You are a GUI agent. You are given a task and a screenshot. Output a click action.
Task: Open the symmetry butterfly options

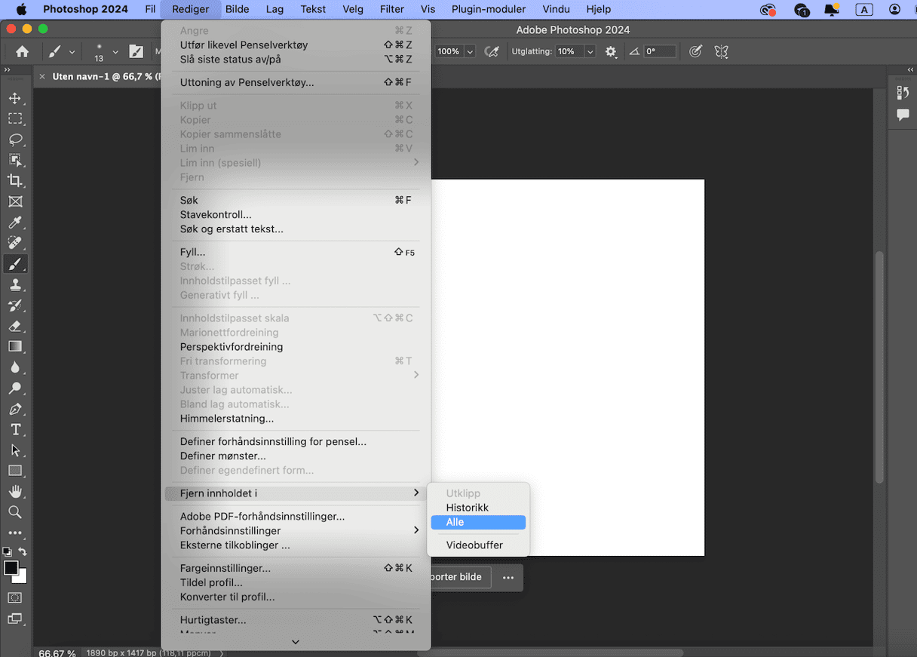click(x=721, y=51)
